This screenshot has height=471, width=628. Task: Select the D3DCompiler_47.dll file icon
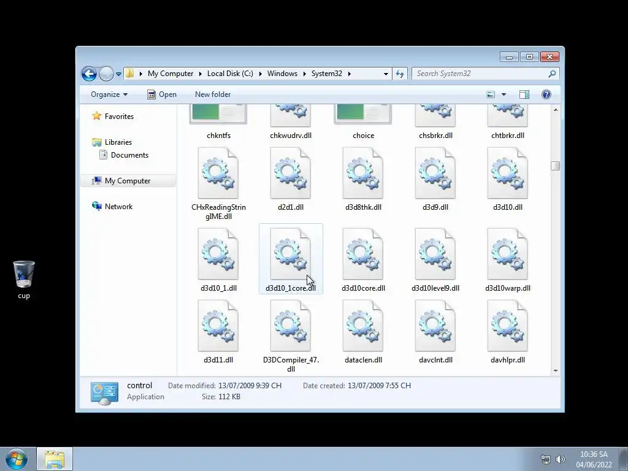click(x=290, y=326)
